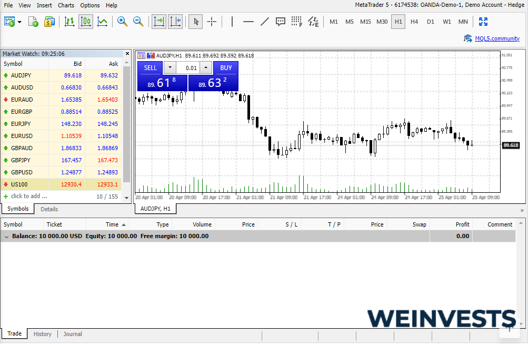Set chart timeframe to M30
528x344 pixels.
coord(382,22)
